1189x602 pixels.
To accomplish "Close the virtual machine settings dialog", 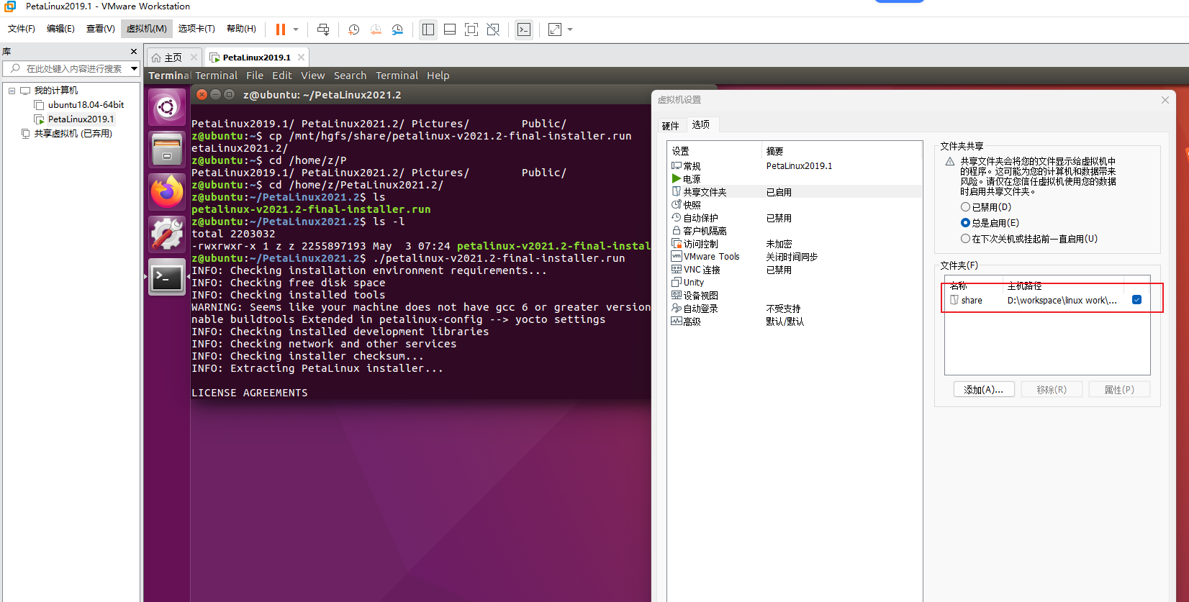I will pyautogui.click(x=1165, y=100).
